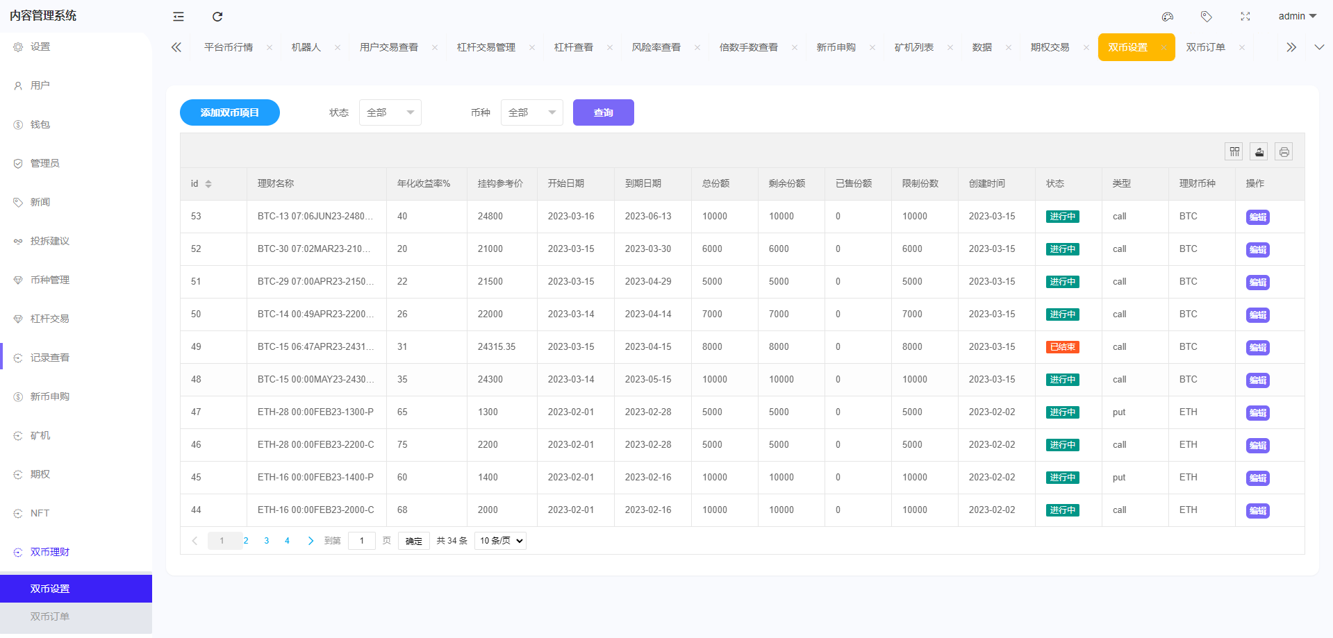The image size is (1333, 638).
Task: Enter fullscreen mode via expand icon
Action: pos(1245,16)
